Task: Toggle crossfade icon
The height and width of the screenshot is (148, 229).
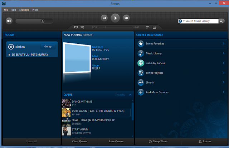Action: pyautogui.click(x=148, y=27)
